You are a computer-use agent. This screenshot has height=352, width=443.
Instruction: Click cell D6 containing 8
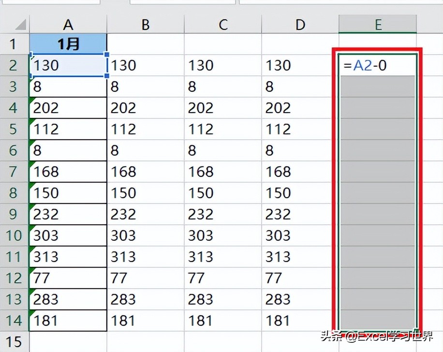[x=300, y=150]
